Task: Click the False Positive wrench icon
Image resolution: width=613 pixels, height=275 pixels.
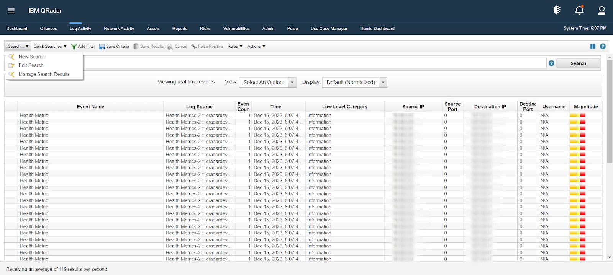Action: coord(194,46)
